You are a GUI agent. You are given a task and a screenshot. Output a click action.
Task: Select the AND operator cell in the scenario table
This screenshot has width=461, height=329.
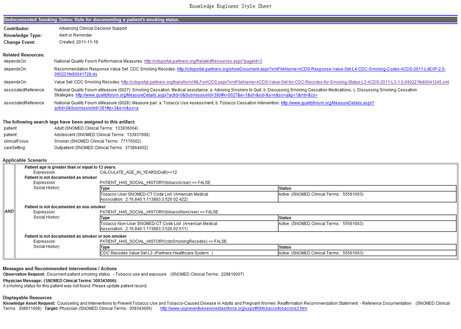[9, 211]
